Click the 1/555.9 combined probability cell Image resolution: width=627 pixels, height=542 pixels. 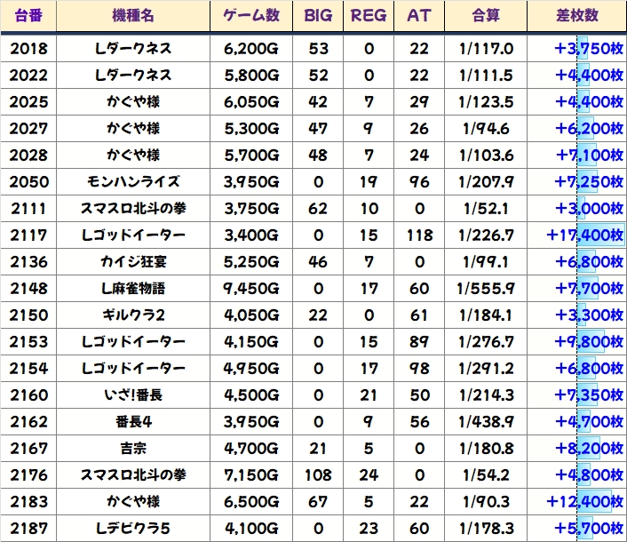486,289
